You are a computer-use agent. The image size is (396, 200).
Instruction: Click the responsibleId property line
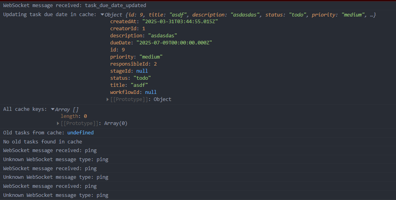(x=133, y=64)
